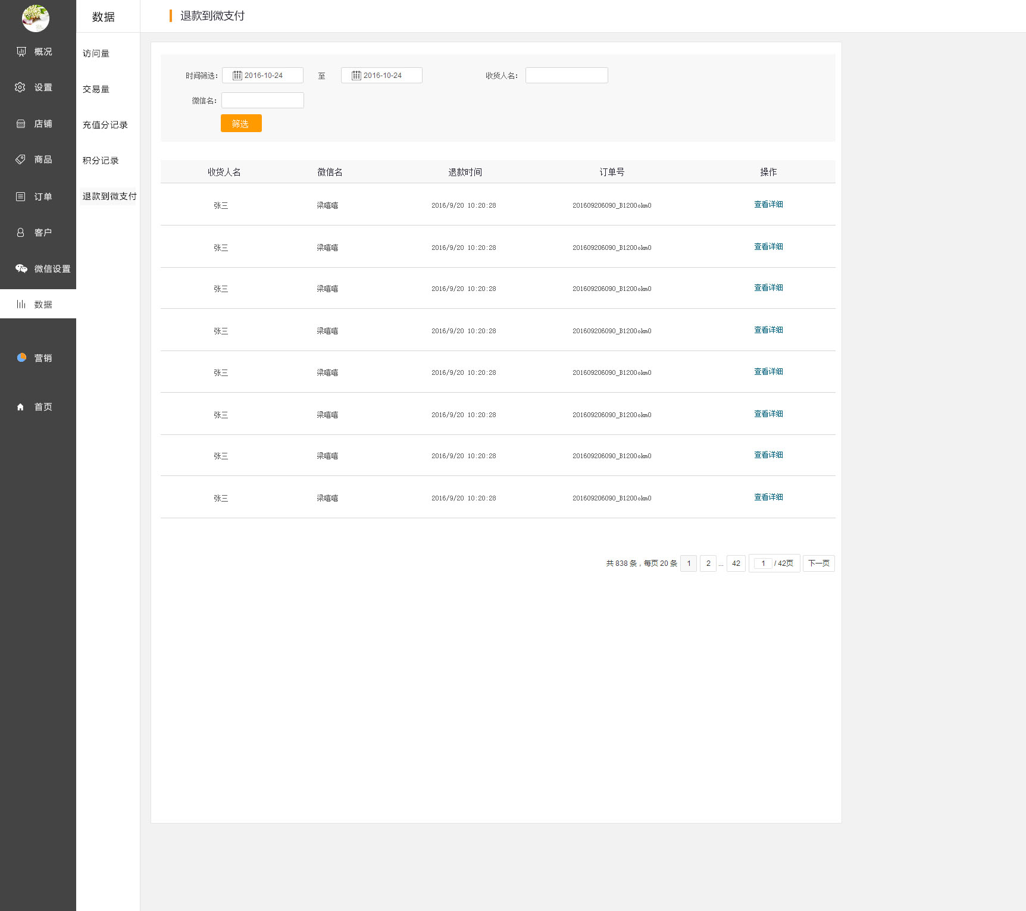Open orders via the 订单 list icon
Screen dimensions: 1026x911
click(21, 196)
